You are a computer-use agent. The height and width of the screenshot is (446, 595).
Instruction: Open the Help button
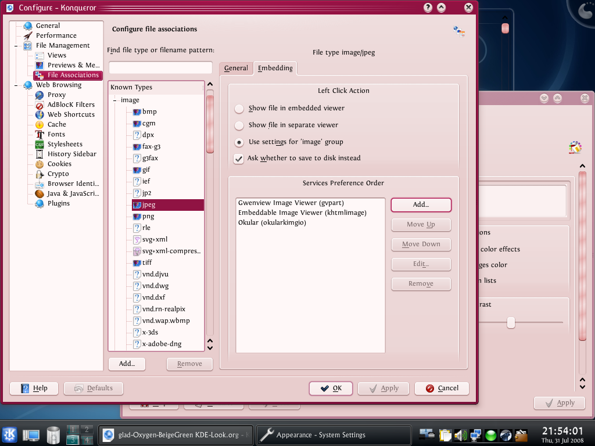[34, 389]
